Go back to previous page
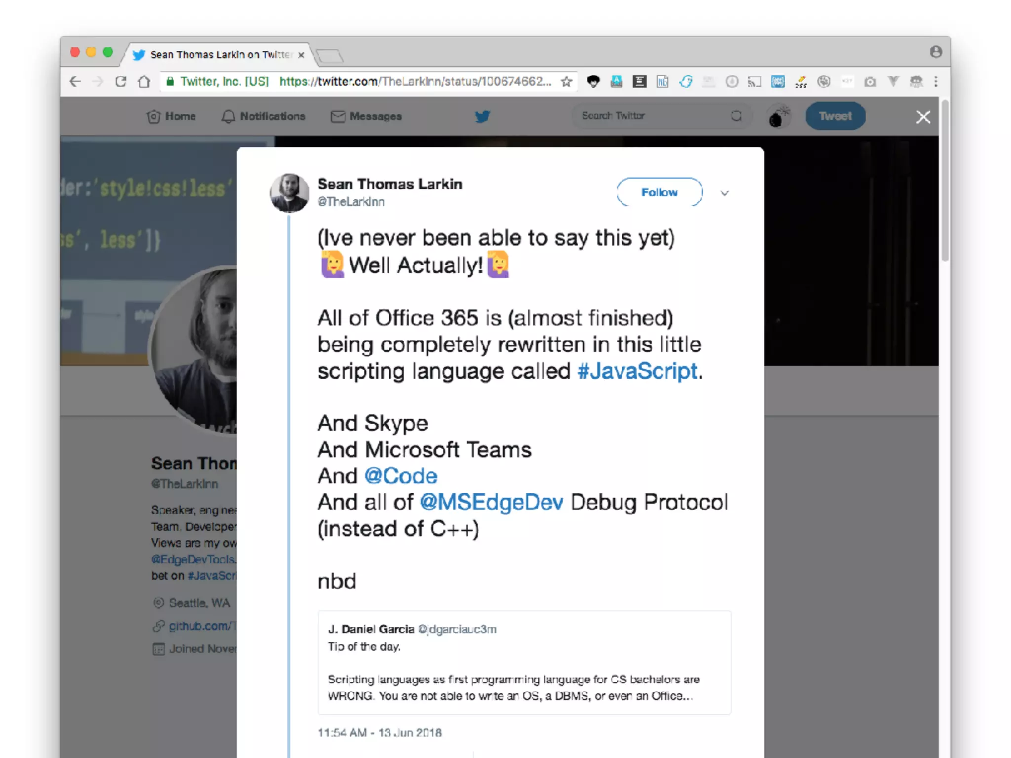The width and height of the screenshot is (1011, 758). click(x=75, y=81)
